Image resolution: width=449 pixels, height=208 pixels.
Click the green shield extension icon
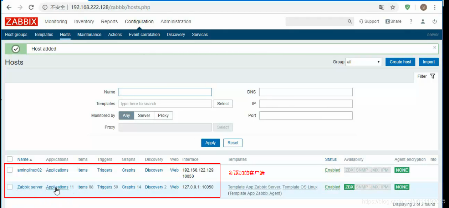[x=408, y=7]
